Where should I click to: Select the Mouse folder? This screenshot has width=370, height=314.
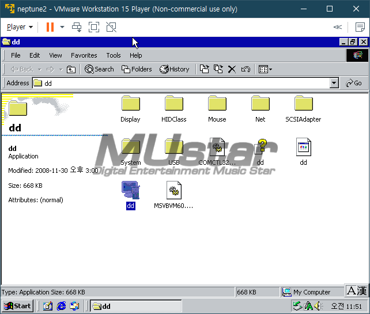click(x=217, y=109)
